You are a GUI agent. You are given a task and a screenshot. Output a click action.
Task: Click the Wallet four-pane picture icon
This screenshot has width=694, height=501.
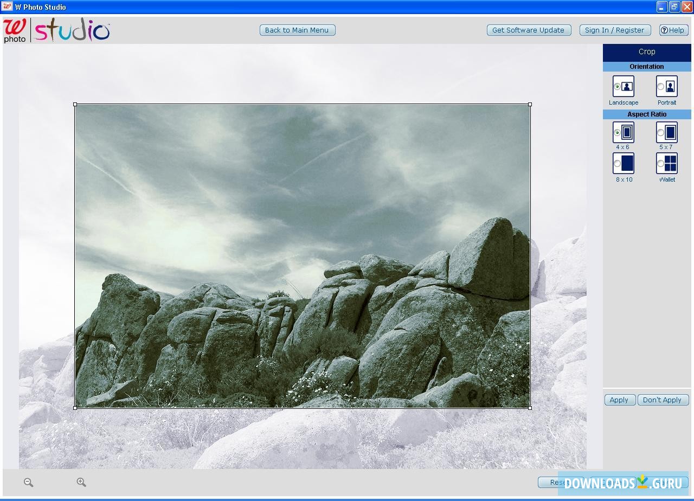pyautogui.click(x=671, y=163)
